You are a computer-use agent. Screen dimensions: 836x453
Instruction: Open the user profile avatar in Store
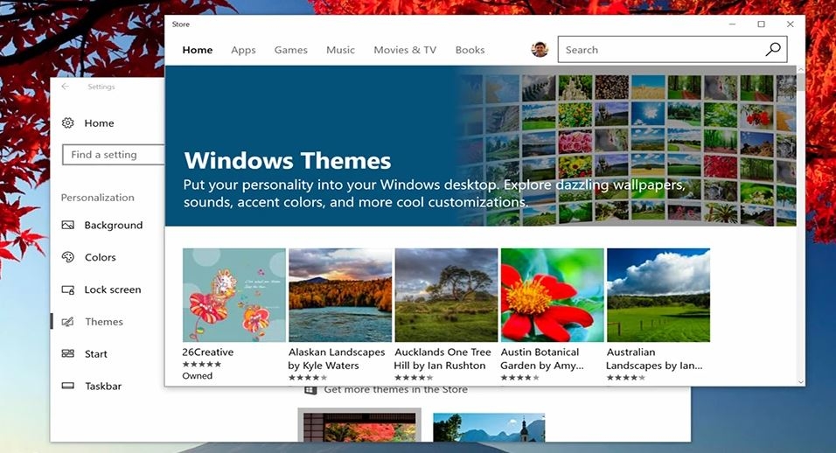[540, 50]
